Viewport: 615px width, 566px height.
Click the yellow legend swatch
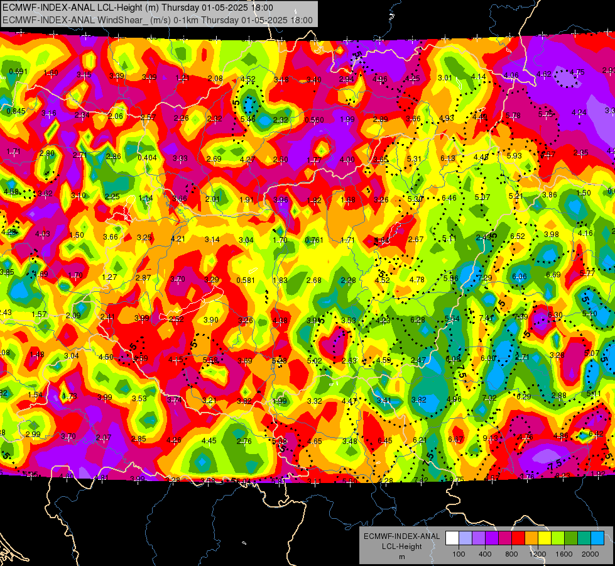[545, 538]
